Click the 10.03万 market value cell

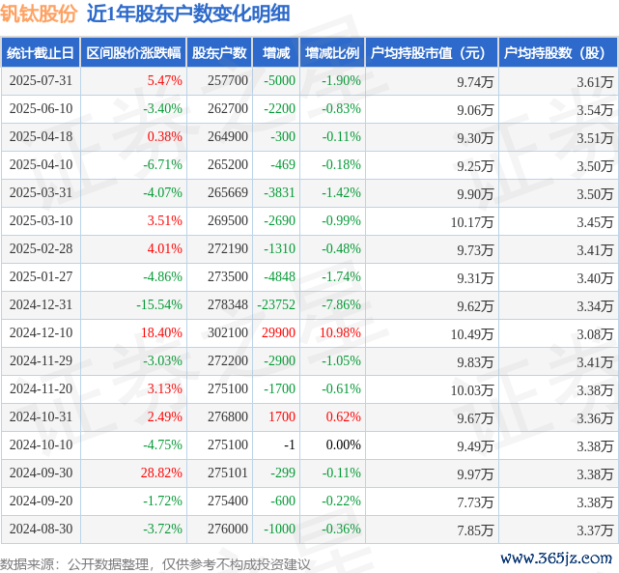[x=472, y=390]
